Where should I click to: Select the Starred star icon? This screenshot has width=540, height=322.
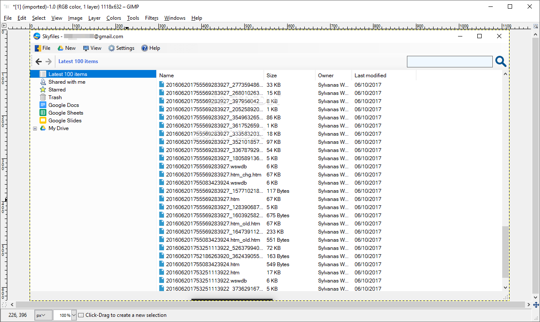pyautogui.click(x=43, y=90)
